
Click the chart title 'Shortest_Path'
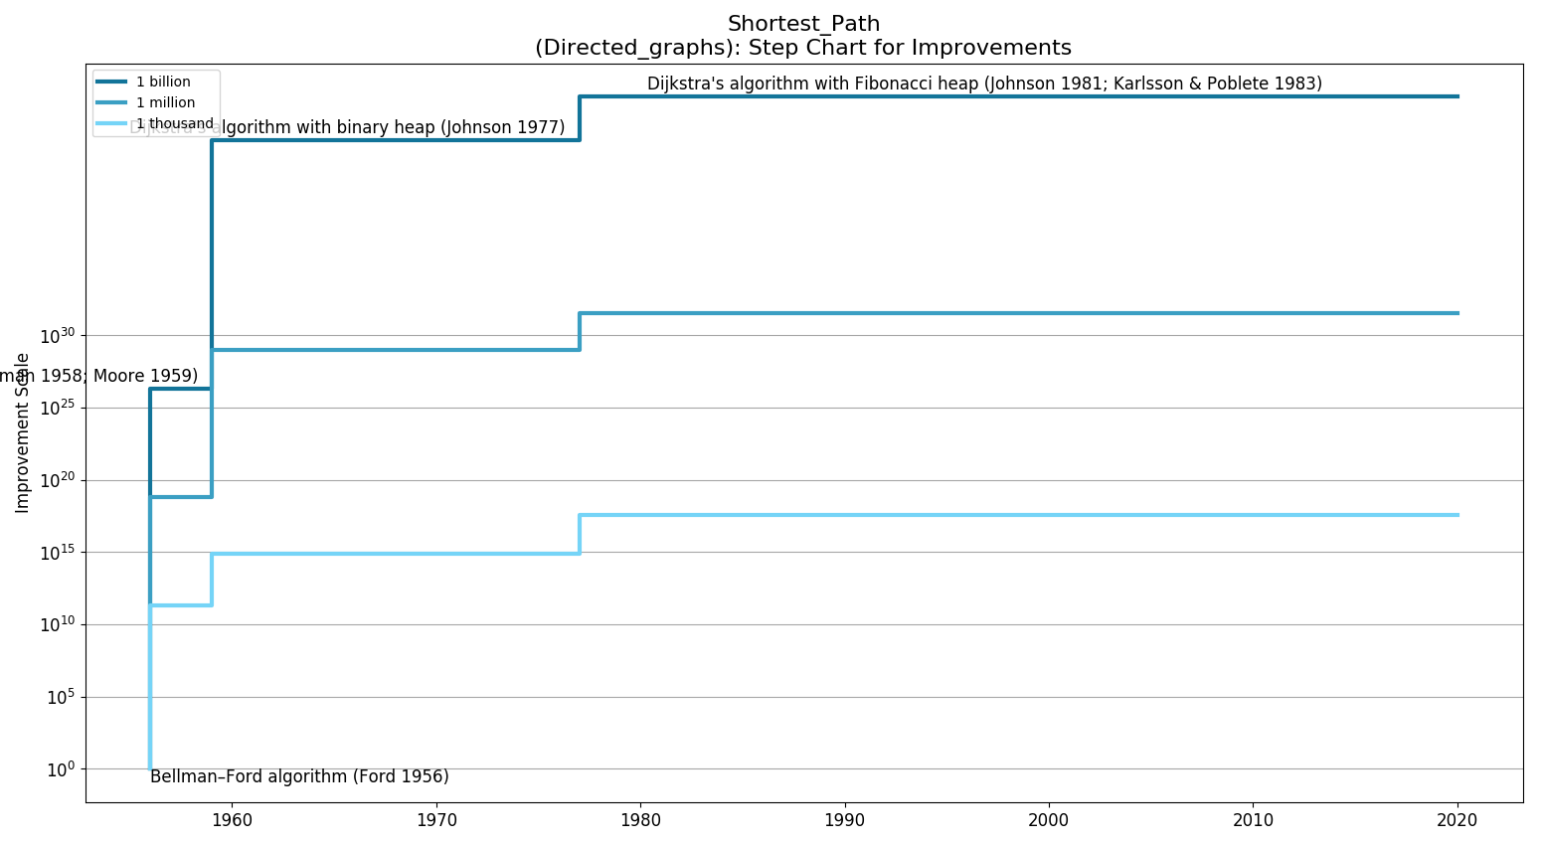pos(803,24)
